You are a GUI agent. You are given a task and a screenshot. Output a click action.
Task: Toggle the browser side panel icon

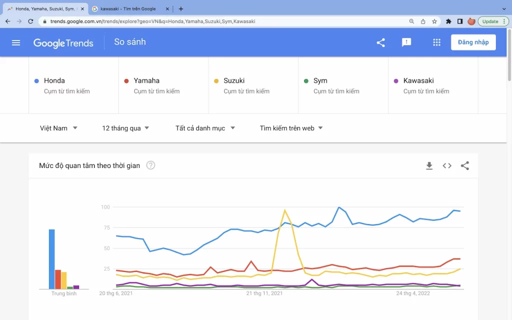pyautogui.click(x=460, y=21)
